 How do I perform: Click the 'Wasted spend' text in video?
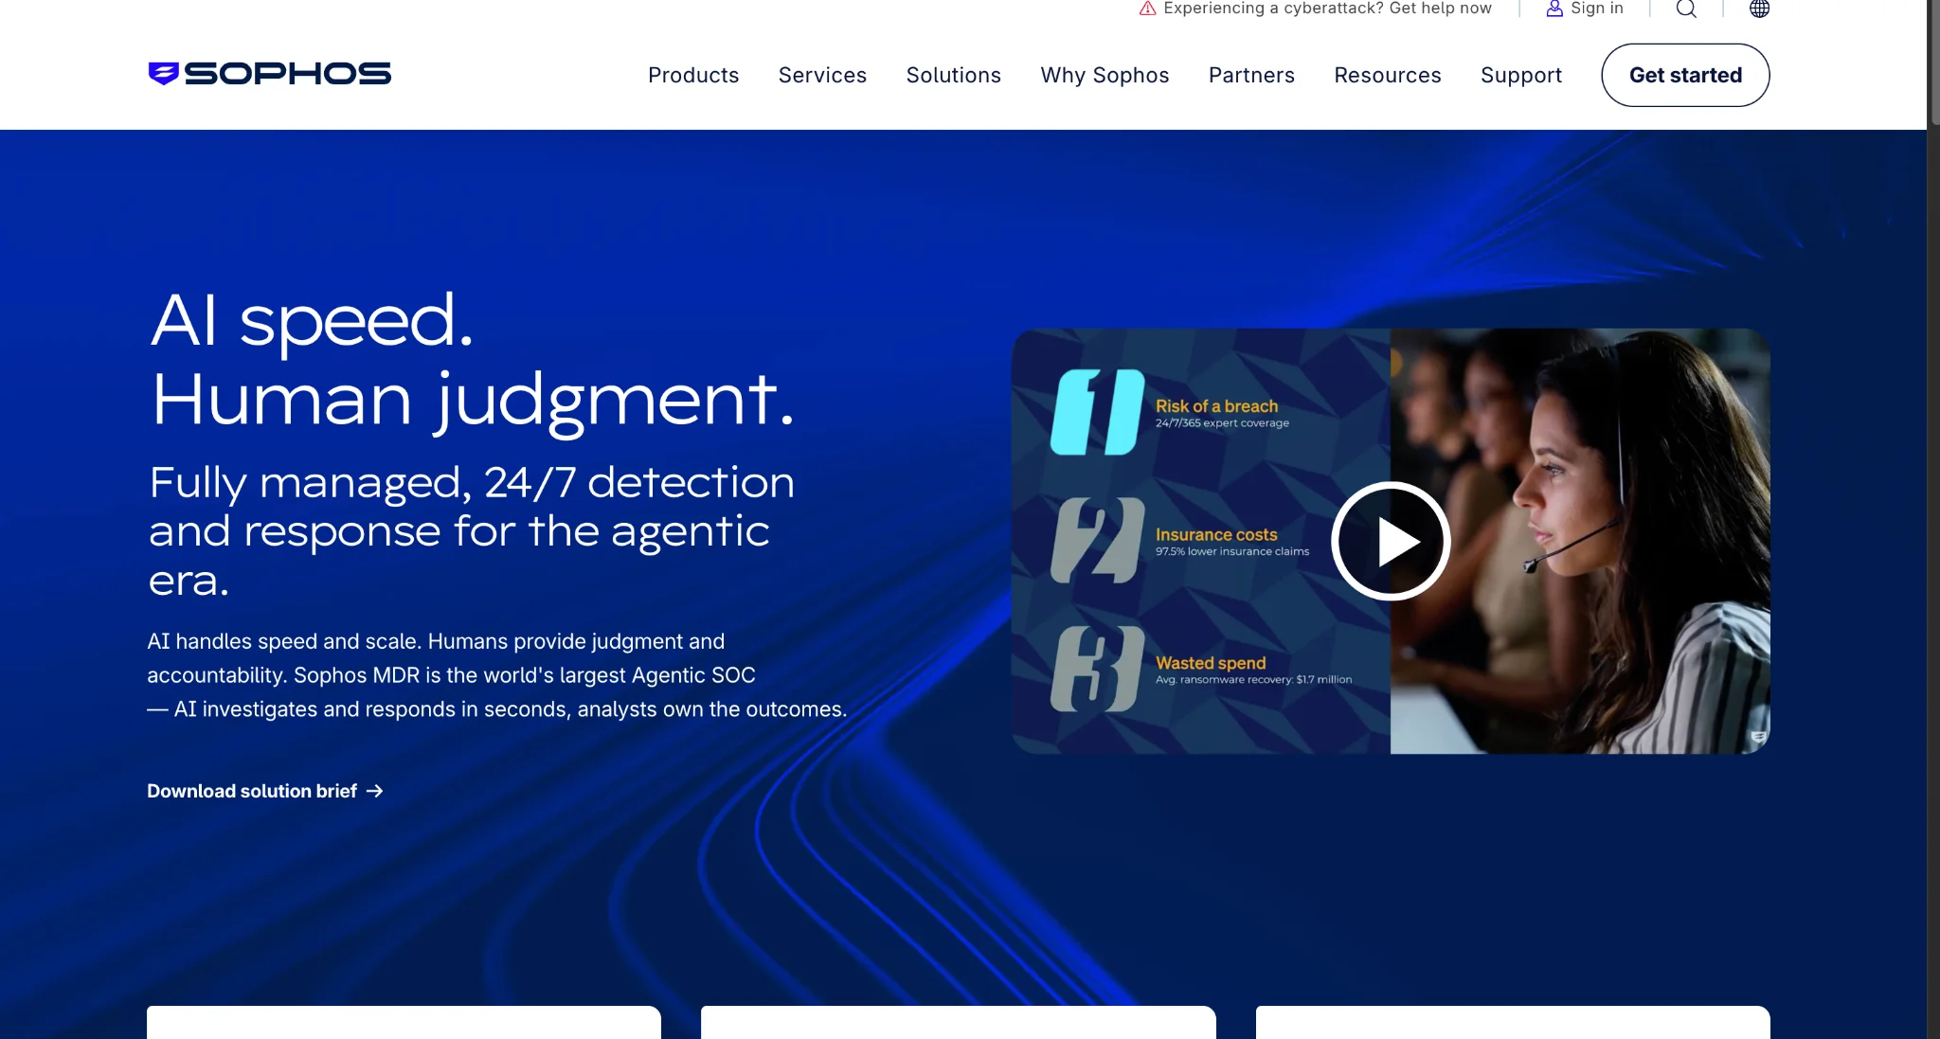[1211, 663]
